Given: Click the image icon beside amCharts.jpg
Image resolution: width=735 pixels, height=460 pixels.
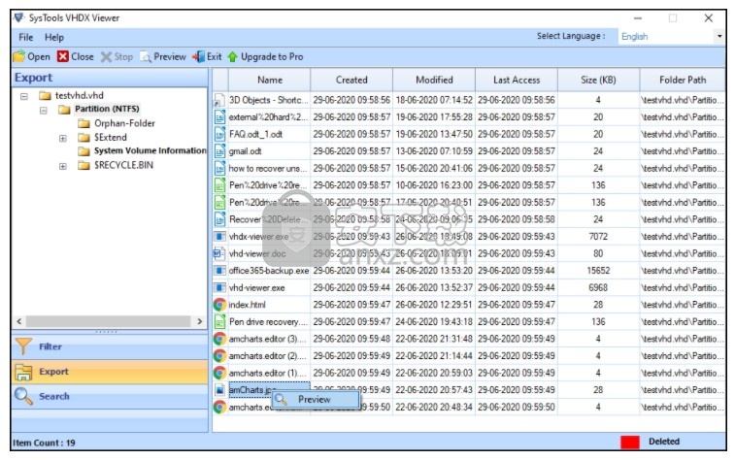Looking at the screenshot, I should click(x=219, y=390).
